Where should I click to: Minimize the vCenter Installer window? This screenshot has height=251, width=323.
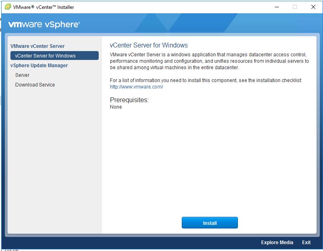tap(276, 7)
